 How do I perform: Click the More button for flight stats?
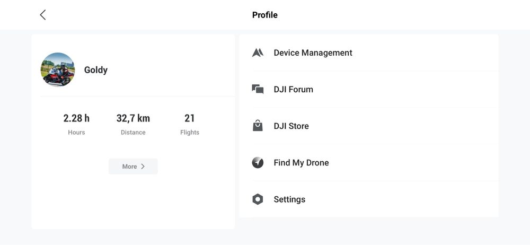tap(133, 167)
